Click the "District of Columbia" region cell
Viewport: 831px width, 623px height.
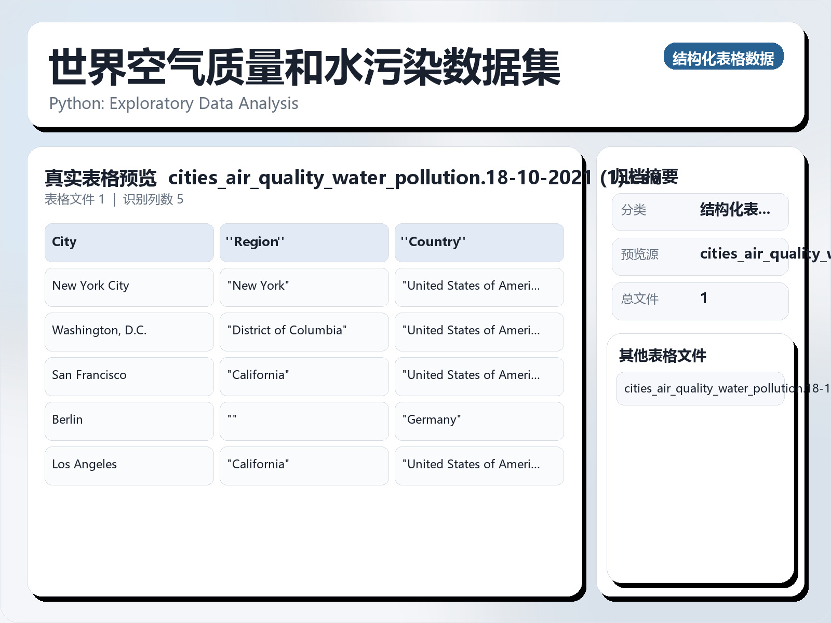304,331
